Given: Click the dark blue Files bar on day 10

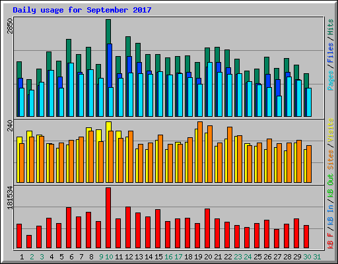Looking at the screenshot, I should pos(110,65).
